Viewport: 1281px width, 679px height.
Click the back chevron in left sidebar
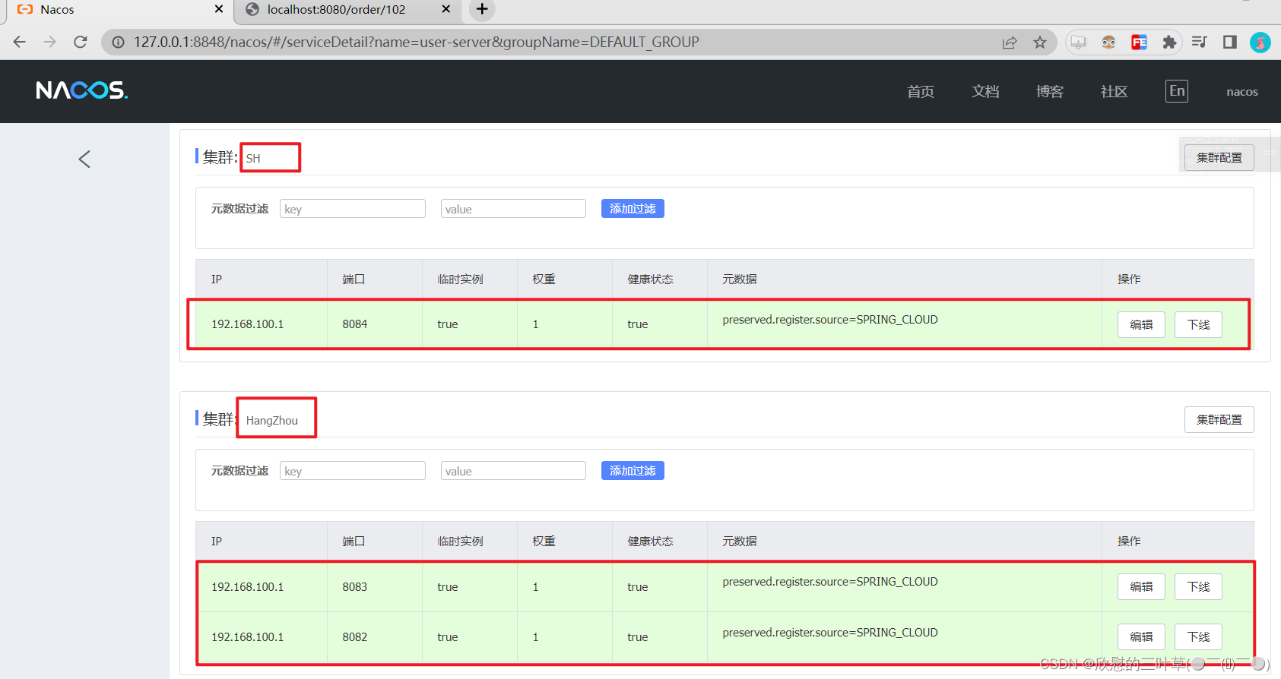(x=84, y=159)
